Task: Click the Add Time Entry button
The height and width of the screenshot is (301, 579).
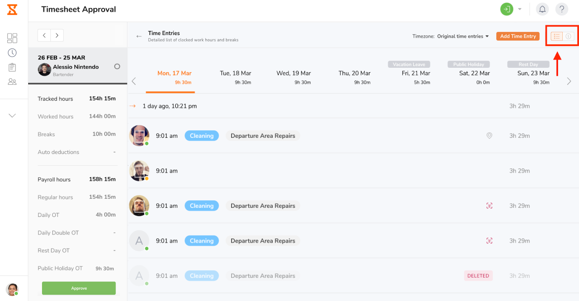Action: 518,36
